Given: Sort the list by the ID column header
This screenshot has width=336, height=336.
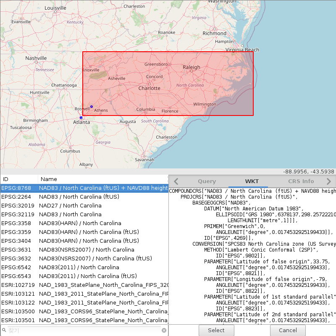Looking at the screenshot, I should click(19, 179).
